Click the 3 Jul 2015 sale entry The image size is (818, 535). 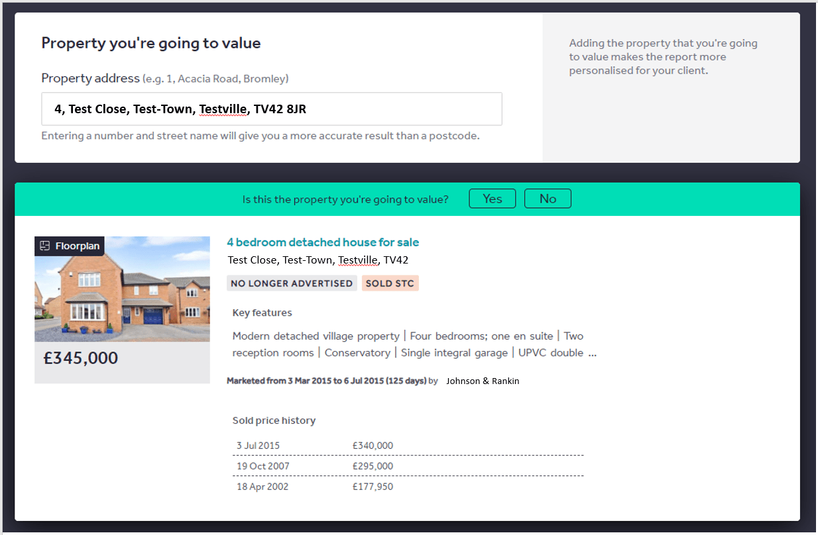tap(257, 445)
